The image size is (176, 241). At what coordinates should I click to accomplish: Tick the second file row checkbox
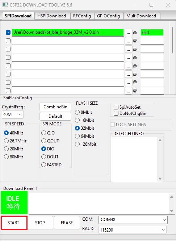tap(8, 41)
